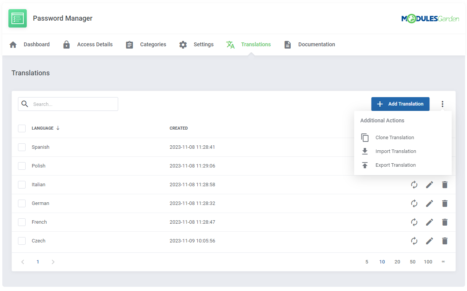Show 100 entries per page
Screen dimensions: 467x291
[428, 262]
